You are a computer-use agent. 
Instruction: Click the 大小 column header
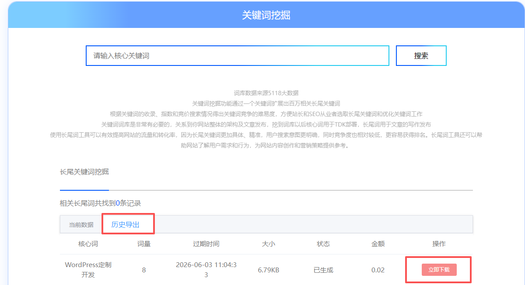pos(269,244)
